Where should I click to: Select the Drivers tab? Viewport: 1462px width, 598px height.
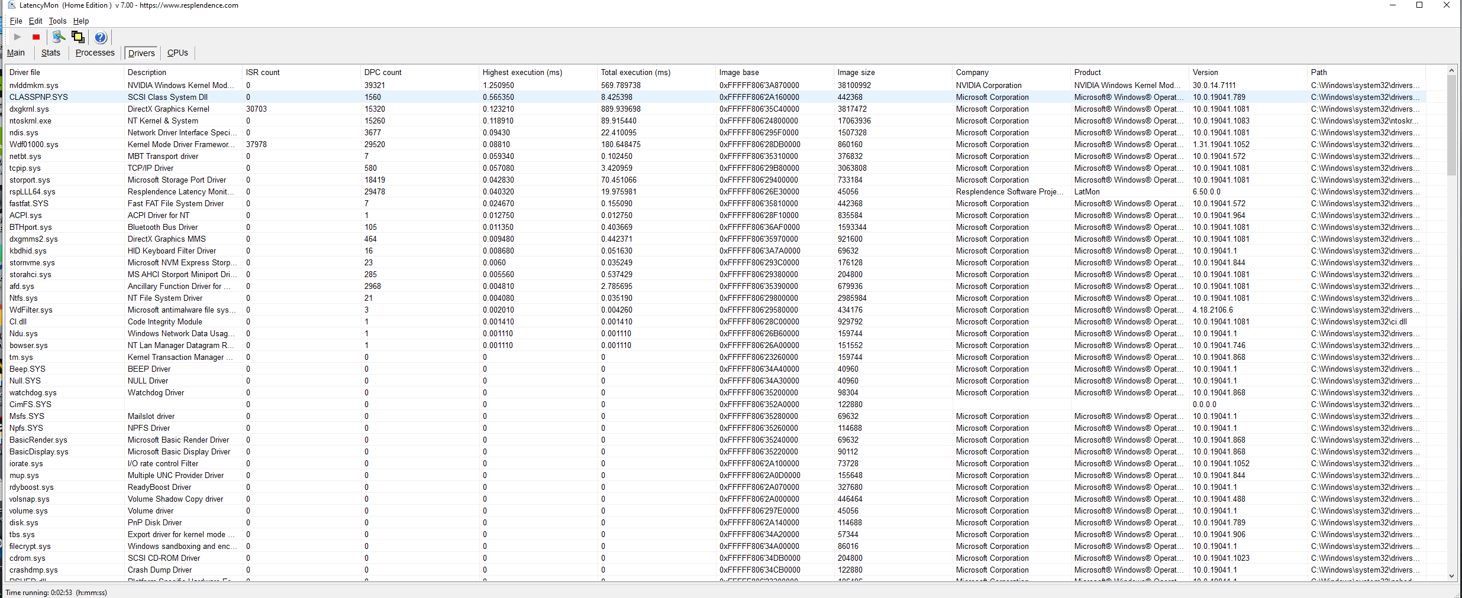pyautogui.click(x=141, y=53)
